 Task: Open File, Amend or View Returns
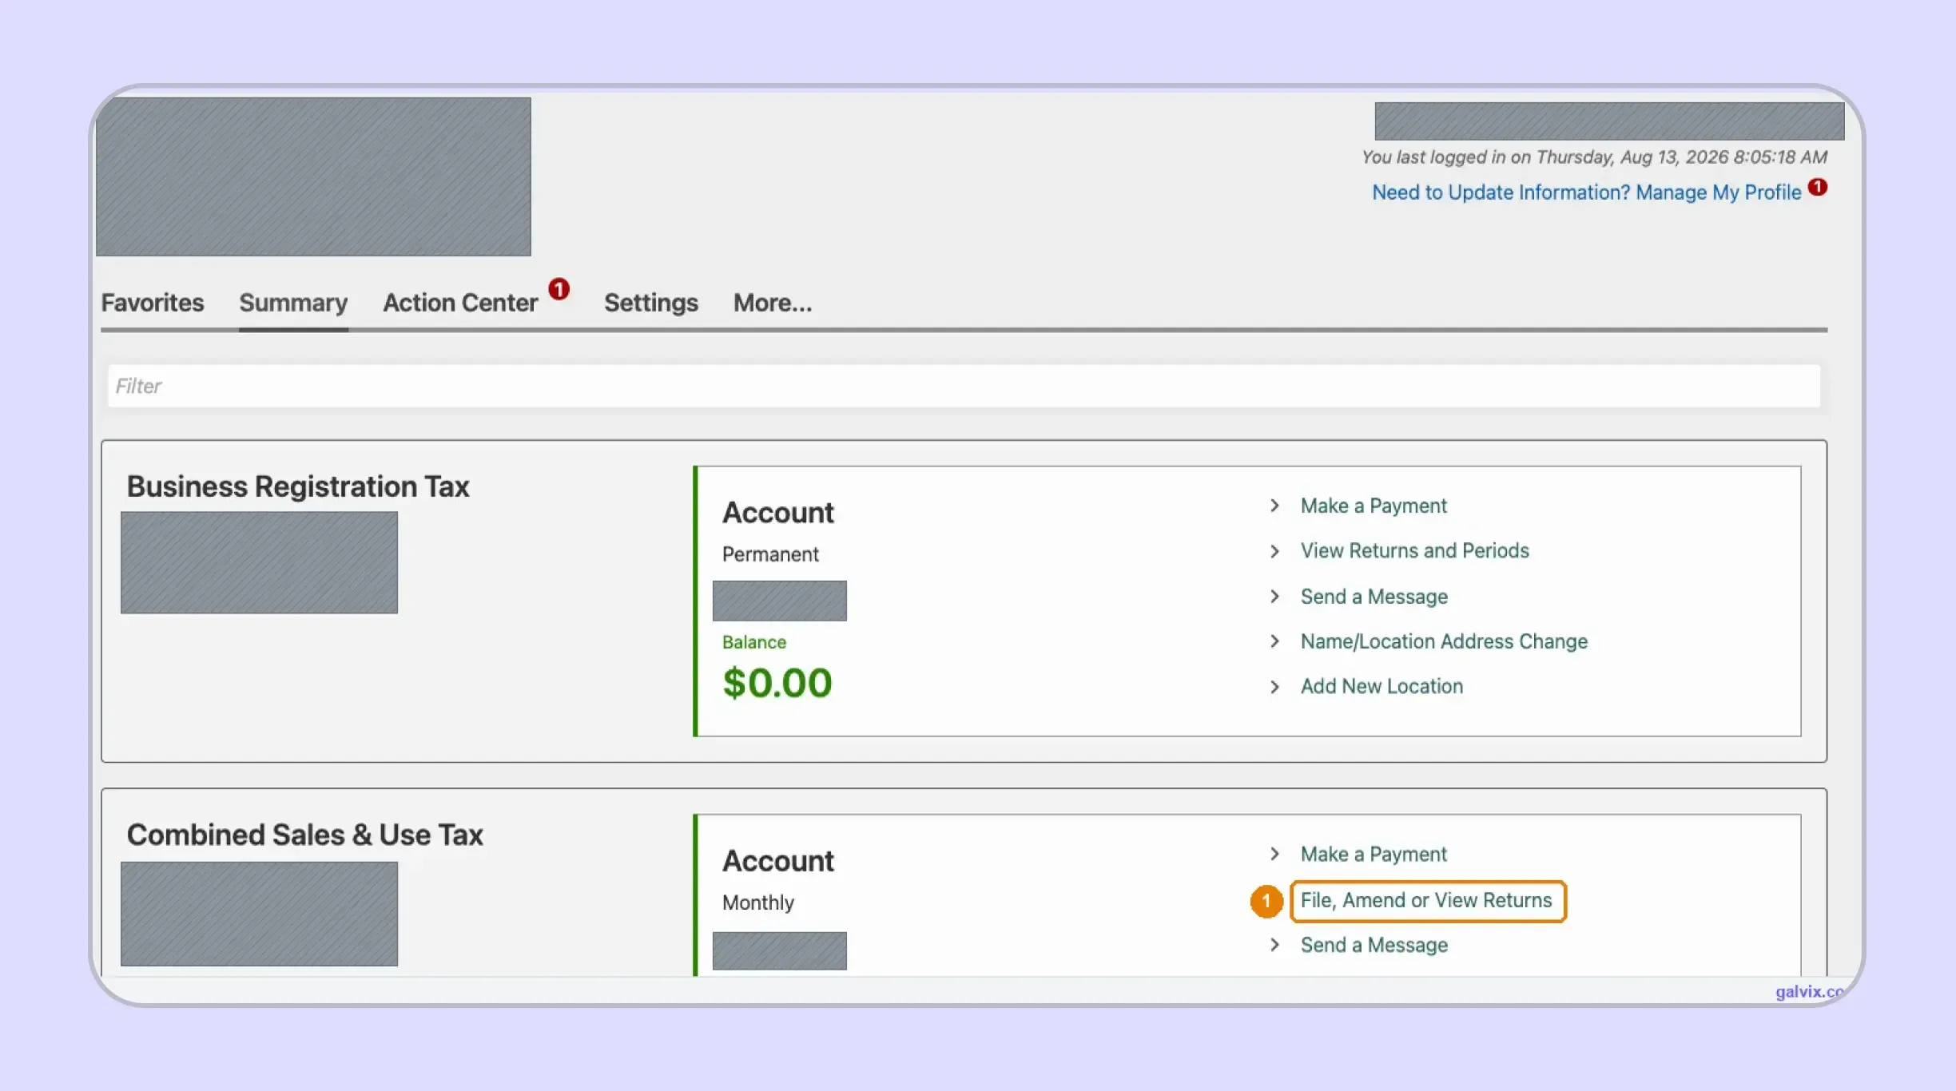(x=1427, y=901)
